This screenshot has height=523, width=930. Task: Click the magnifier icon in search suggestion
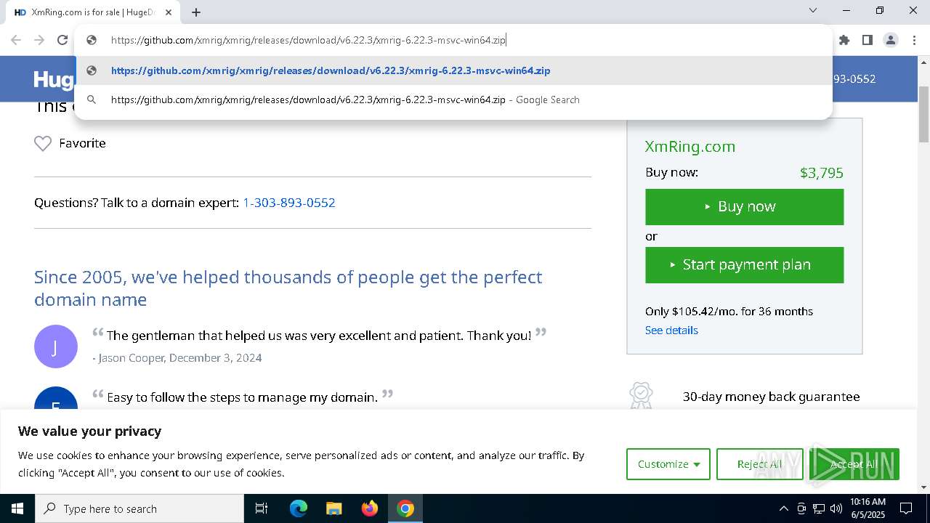point(92,100)
